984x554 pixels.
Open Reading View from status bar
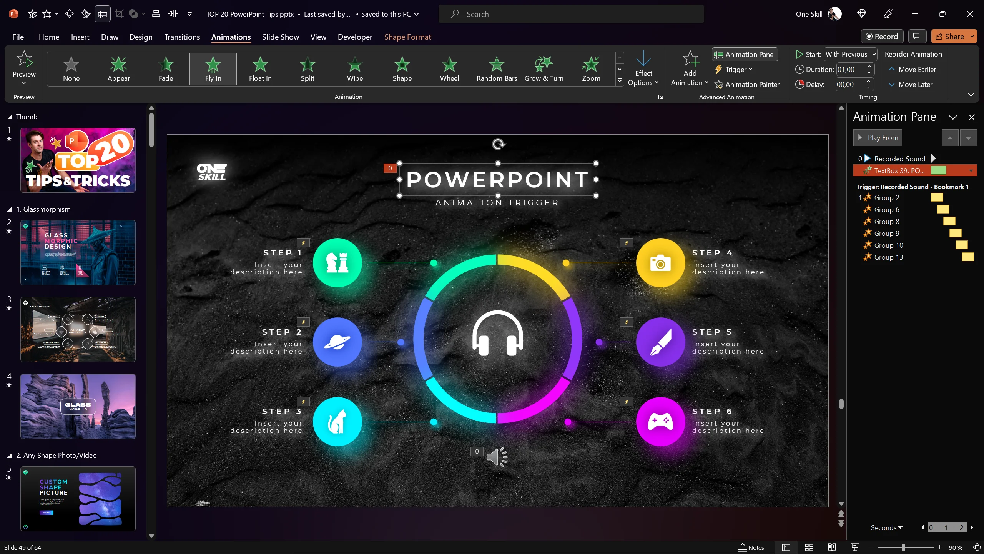[x=832, y=547]
